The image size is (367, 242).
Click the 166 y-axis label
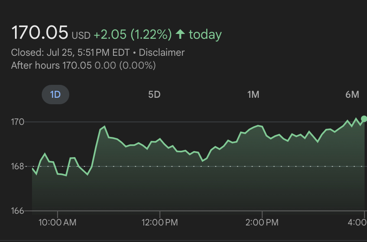17,211
